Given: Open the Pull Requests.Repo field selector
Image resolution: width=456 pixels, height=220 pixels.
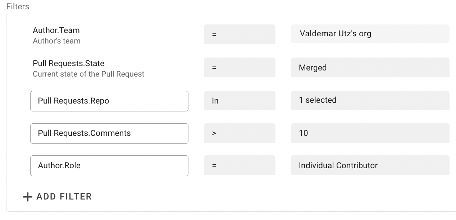Looking at the screenshot, I should tap(109, 101).
